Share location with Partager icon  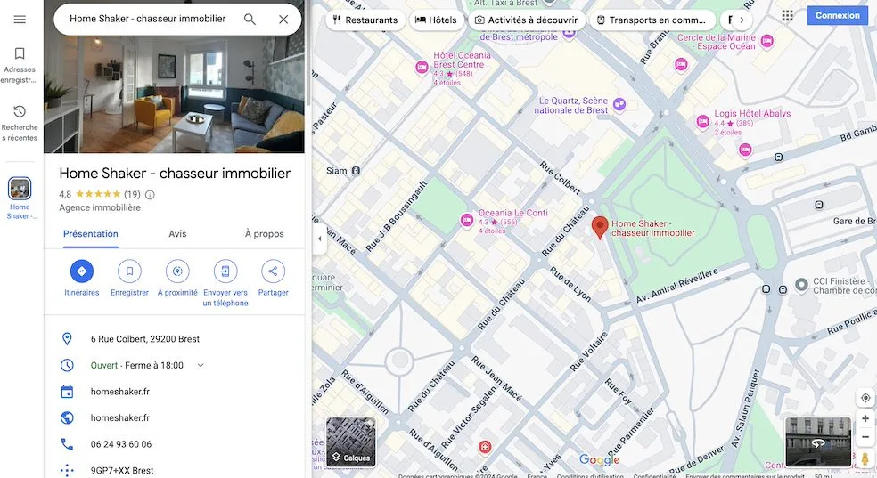[x=273, y=271]
